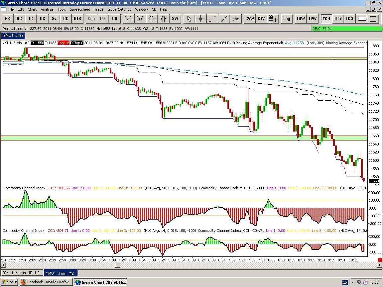The image size is (383, 287).
Task: Open the Window menu
Action: (141, 9)
